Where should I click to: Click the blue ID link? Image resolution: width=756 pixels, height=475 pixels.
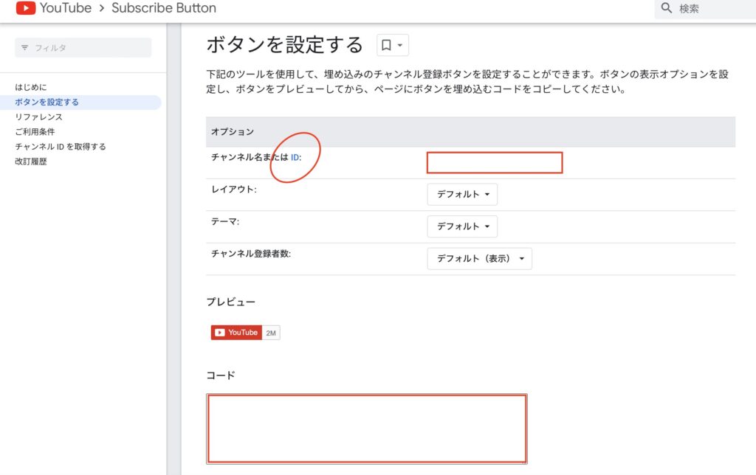295,158
